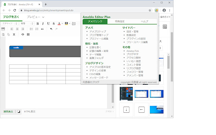The image size is (216, 135).
Task: Apply underline formatting
Action: coord(48,24)
